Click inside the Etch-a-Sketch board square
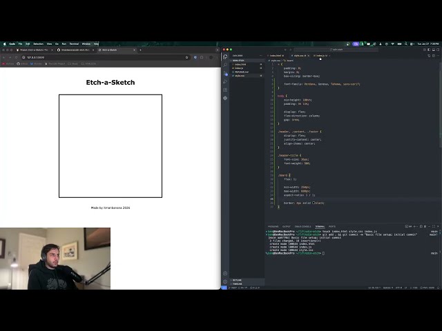This screenshot has height=331, width=442. (x=110, y=146)
